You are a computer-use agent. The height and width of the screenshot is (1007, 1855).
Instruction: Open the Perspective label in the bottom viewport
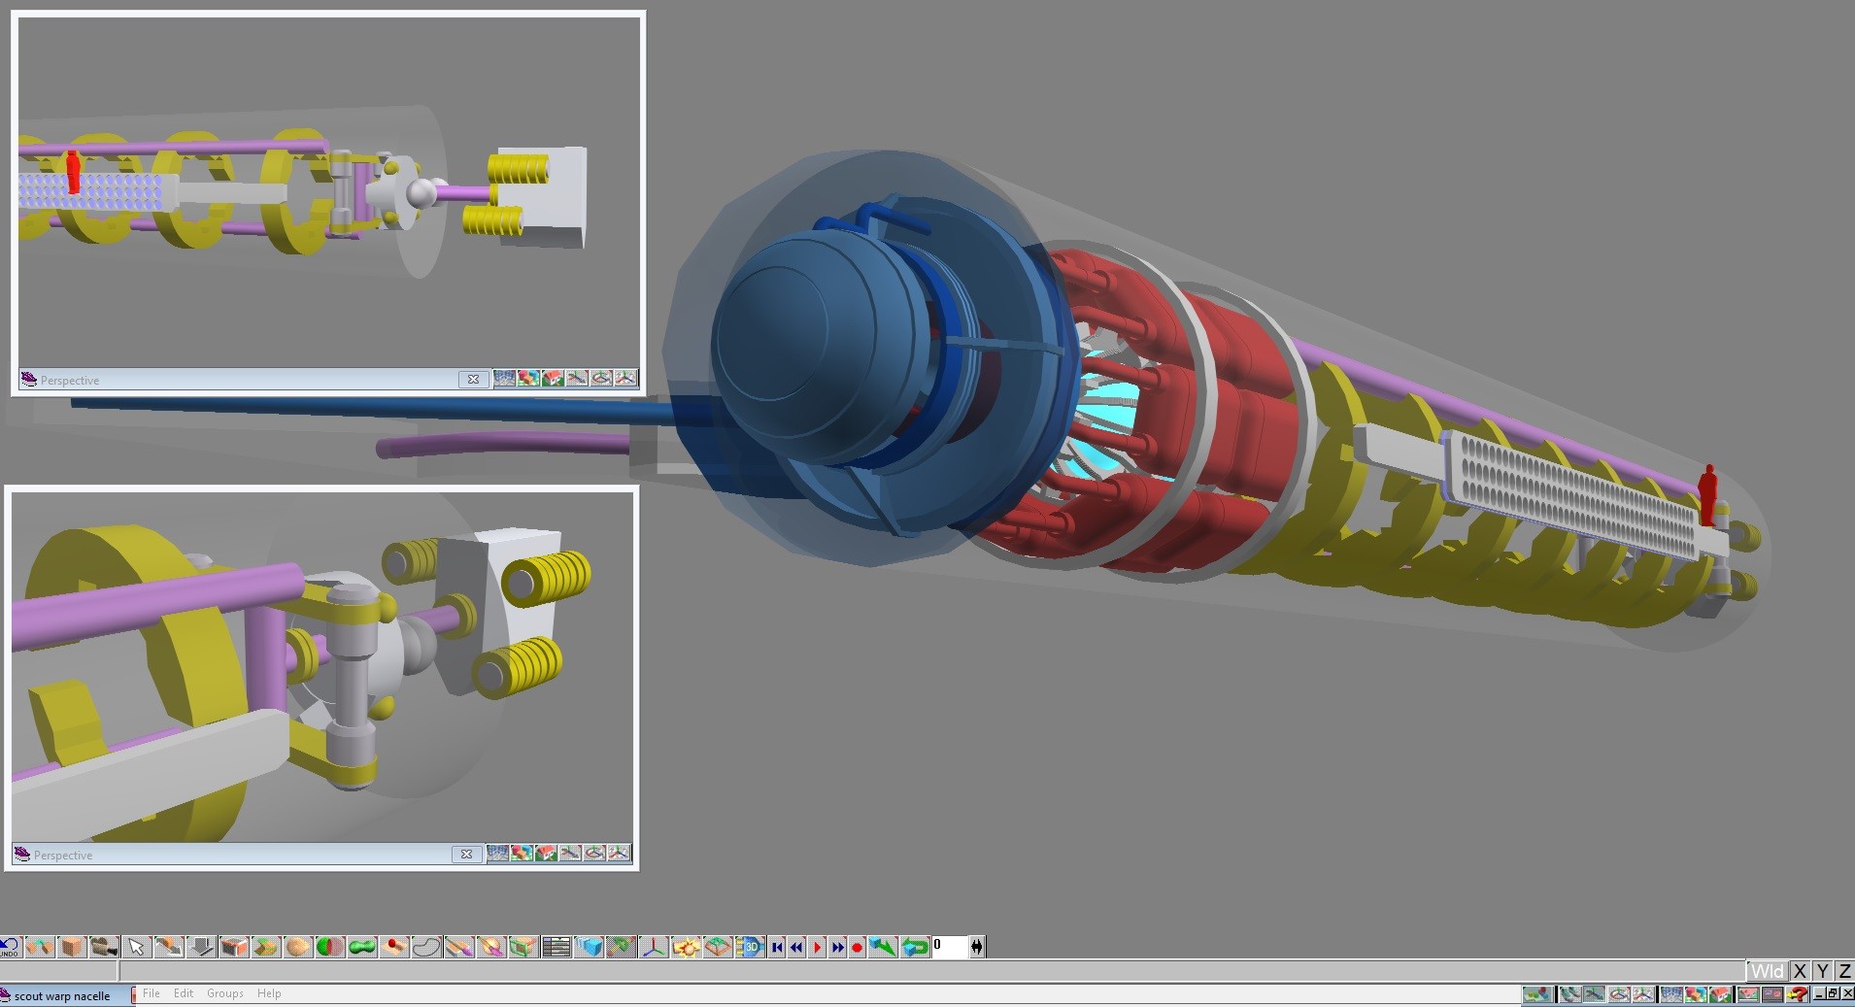[x=62, y=855]
